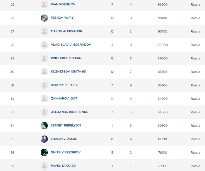Click Alexandr Kirichenko's placeholder avatar

point(44,112)
